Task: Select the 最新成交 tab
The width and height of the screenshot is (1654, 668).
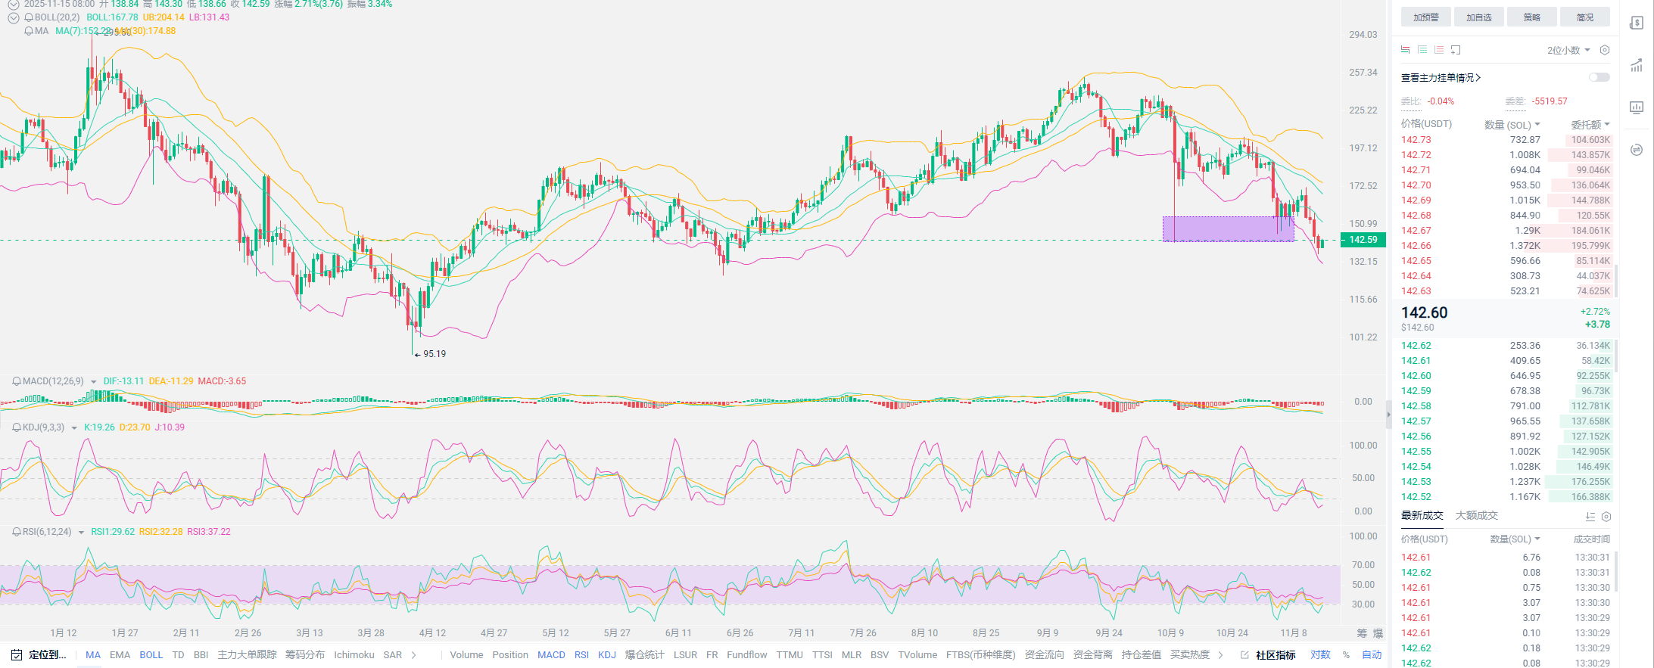Action: [1422, 515]
